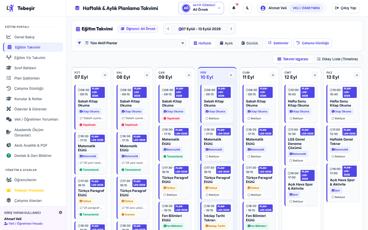Viewport: 368px width, 230px height.
Task: Open the week date range picker
Action: pyautogui.click(x=200, y=29)
